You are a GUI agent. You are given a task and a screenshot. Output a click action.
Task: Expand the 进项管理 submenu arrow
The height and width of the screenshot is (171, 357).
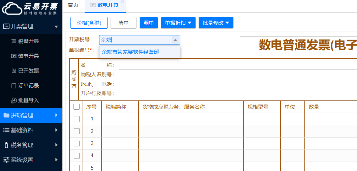[56, 115]
